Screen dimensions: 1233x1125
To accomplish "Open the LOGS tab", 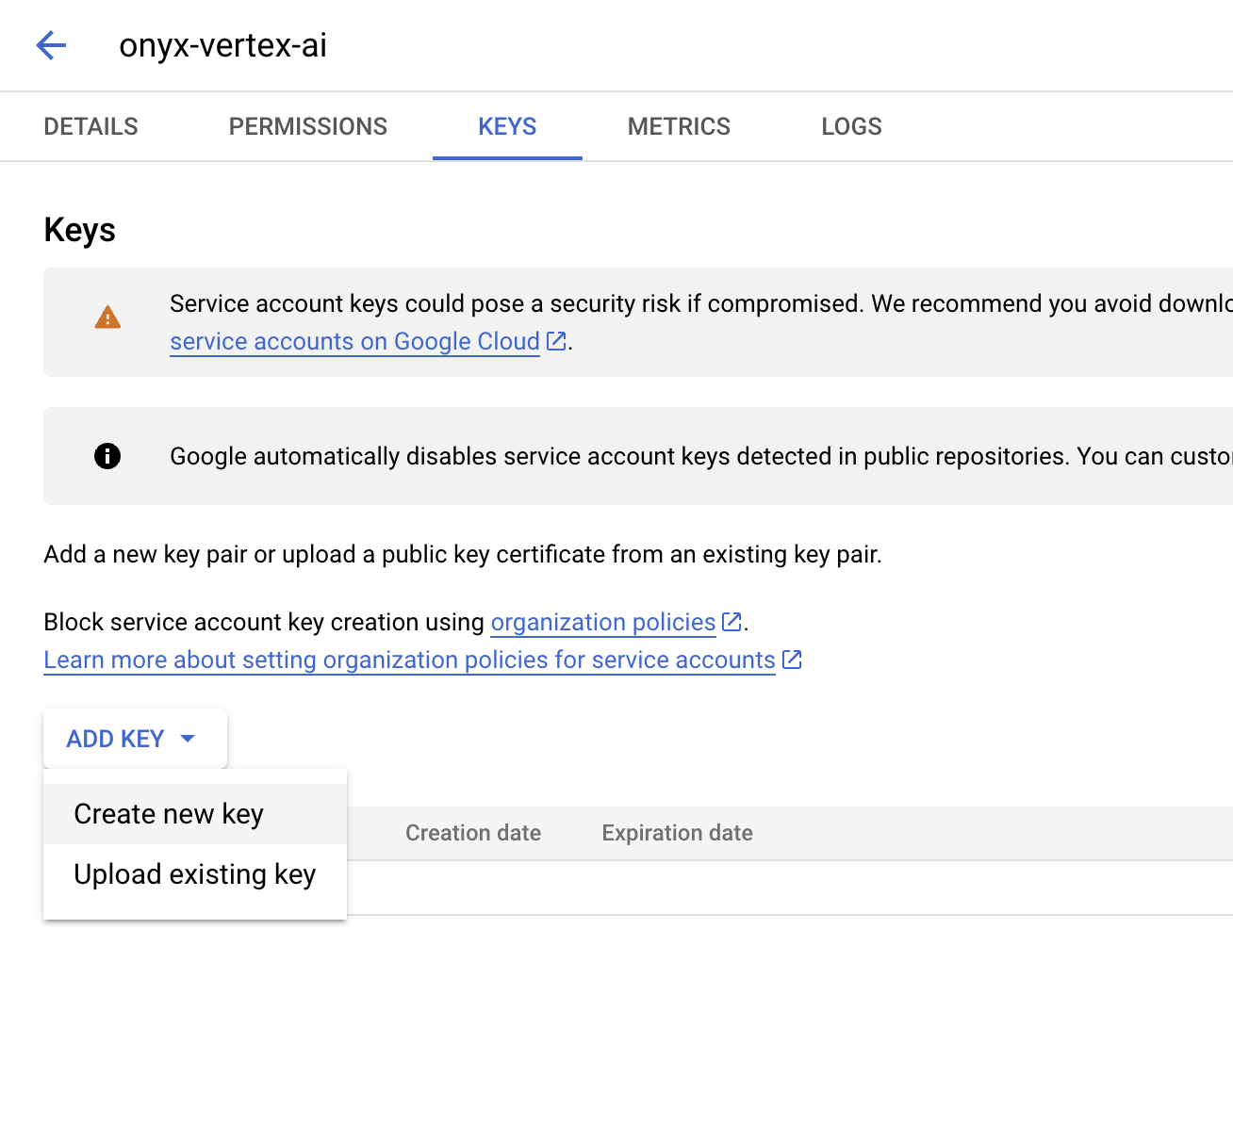I will [x=851, y=126].
